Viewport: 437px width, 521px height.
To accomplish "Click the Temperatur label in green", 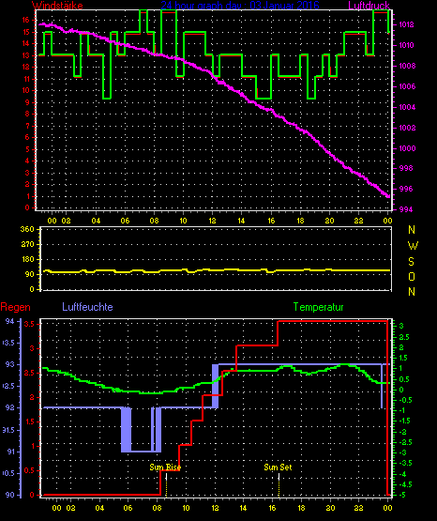I will point(319,307).
